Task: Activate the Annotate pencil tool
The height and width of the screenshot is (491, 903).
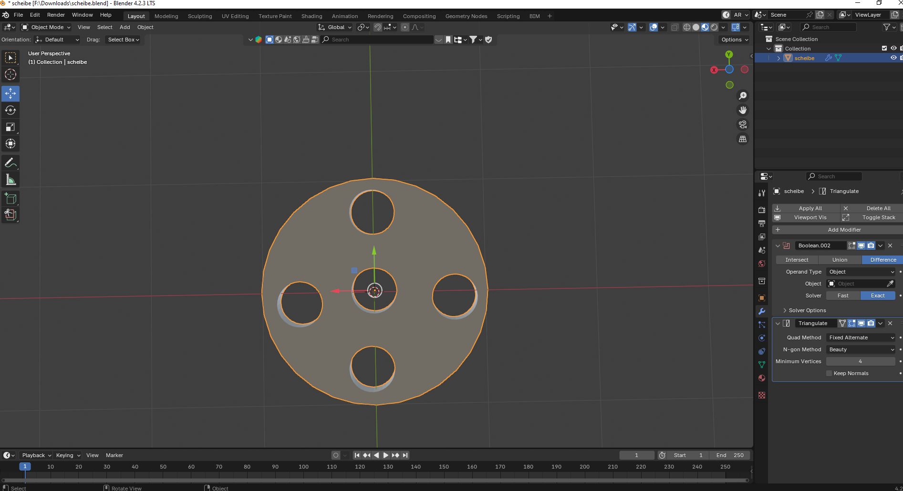Action: [x=10, y=163]
